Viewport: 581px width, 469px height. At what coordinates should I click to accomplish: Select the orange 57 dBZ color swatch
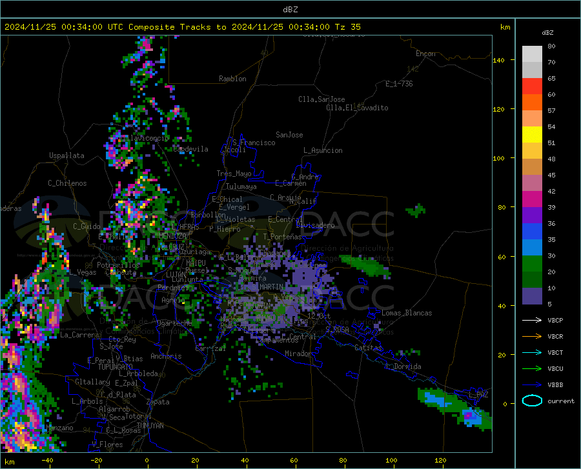532,103
